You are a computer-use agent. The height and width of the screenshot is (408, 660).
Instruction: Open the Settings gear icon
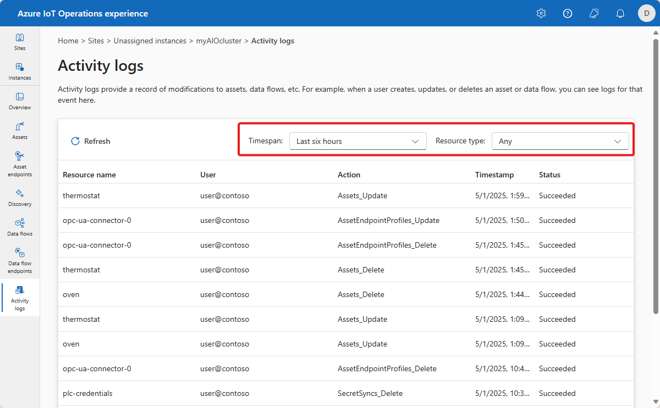click(x=541, y=13)
